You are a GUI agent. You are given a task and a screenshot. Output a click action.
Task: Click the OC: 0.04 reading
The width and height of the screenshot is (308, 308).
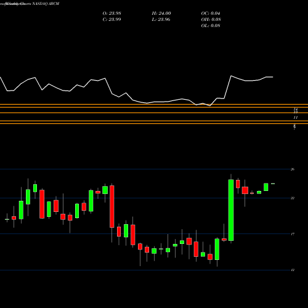click(x=211, y=14)
